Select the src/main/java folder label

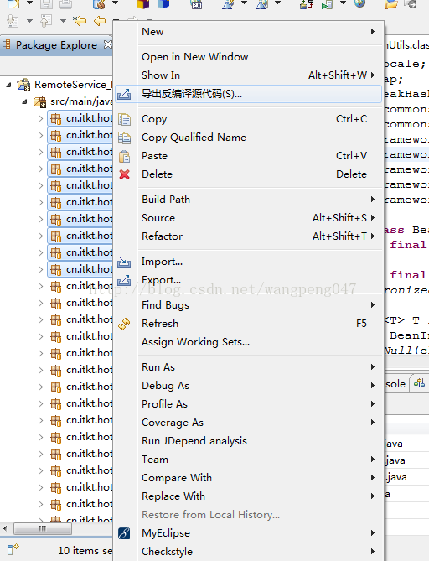(x=81, y=101)
